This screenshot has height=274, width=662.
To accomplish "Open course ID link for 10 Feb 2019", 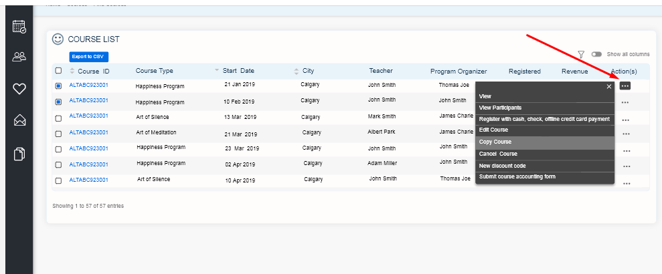I will (x=88, y=100).
